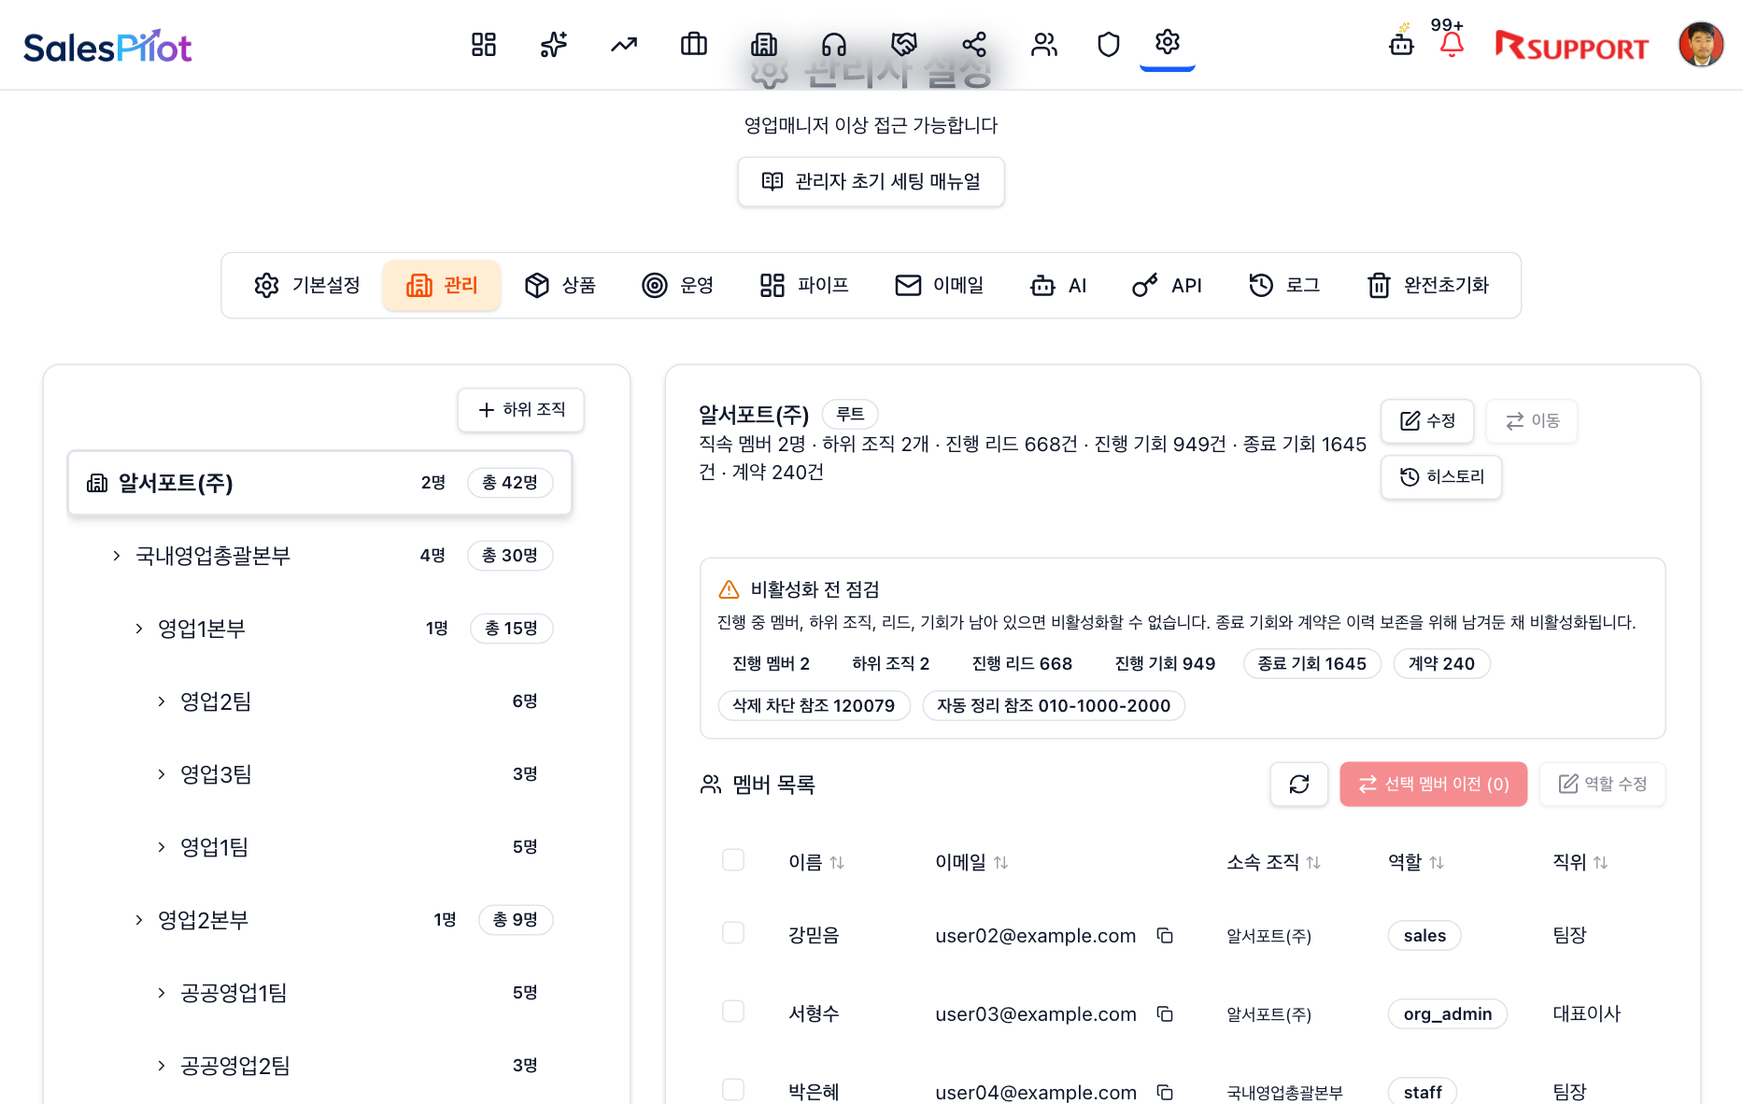The width and height of the screenshot is (1743, 1104).
Task: Expand the 국내영업총괄본부 tree node
Action: tap(114, 556)
